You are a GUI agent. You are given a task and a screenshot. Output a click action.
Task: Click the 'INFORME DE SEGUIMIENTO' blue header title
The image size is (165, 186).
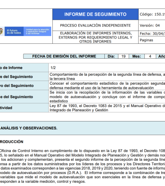click(95, 14)
